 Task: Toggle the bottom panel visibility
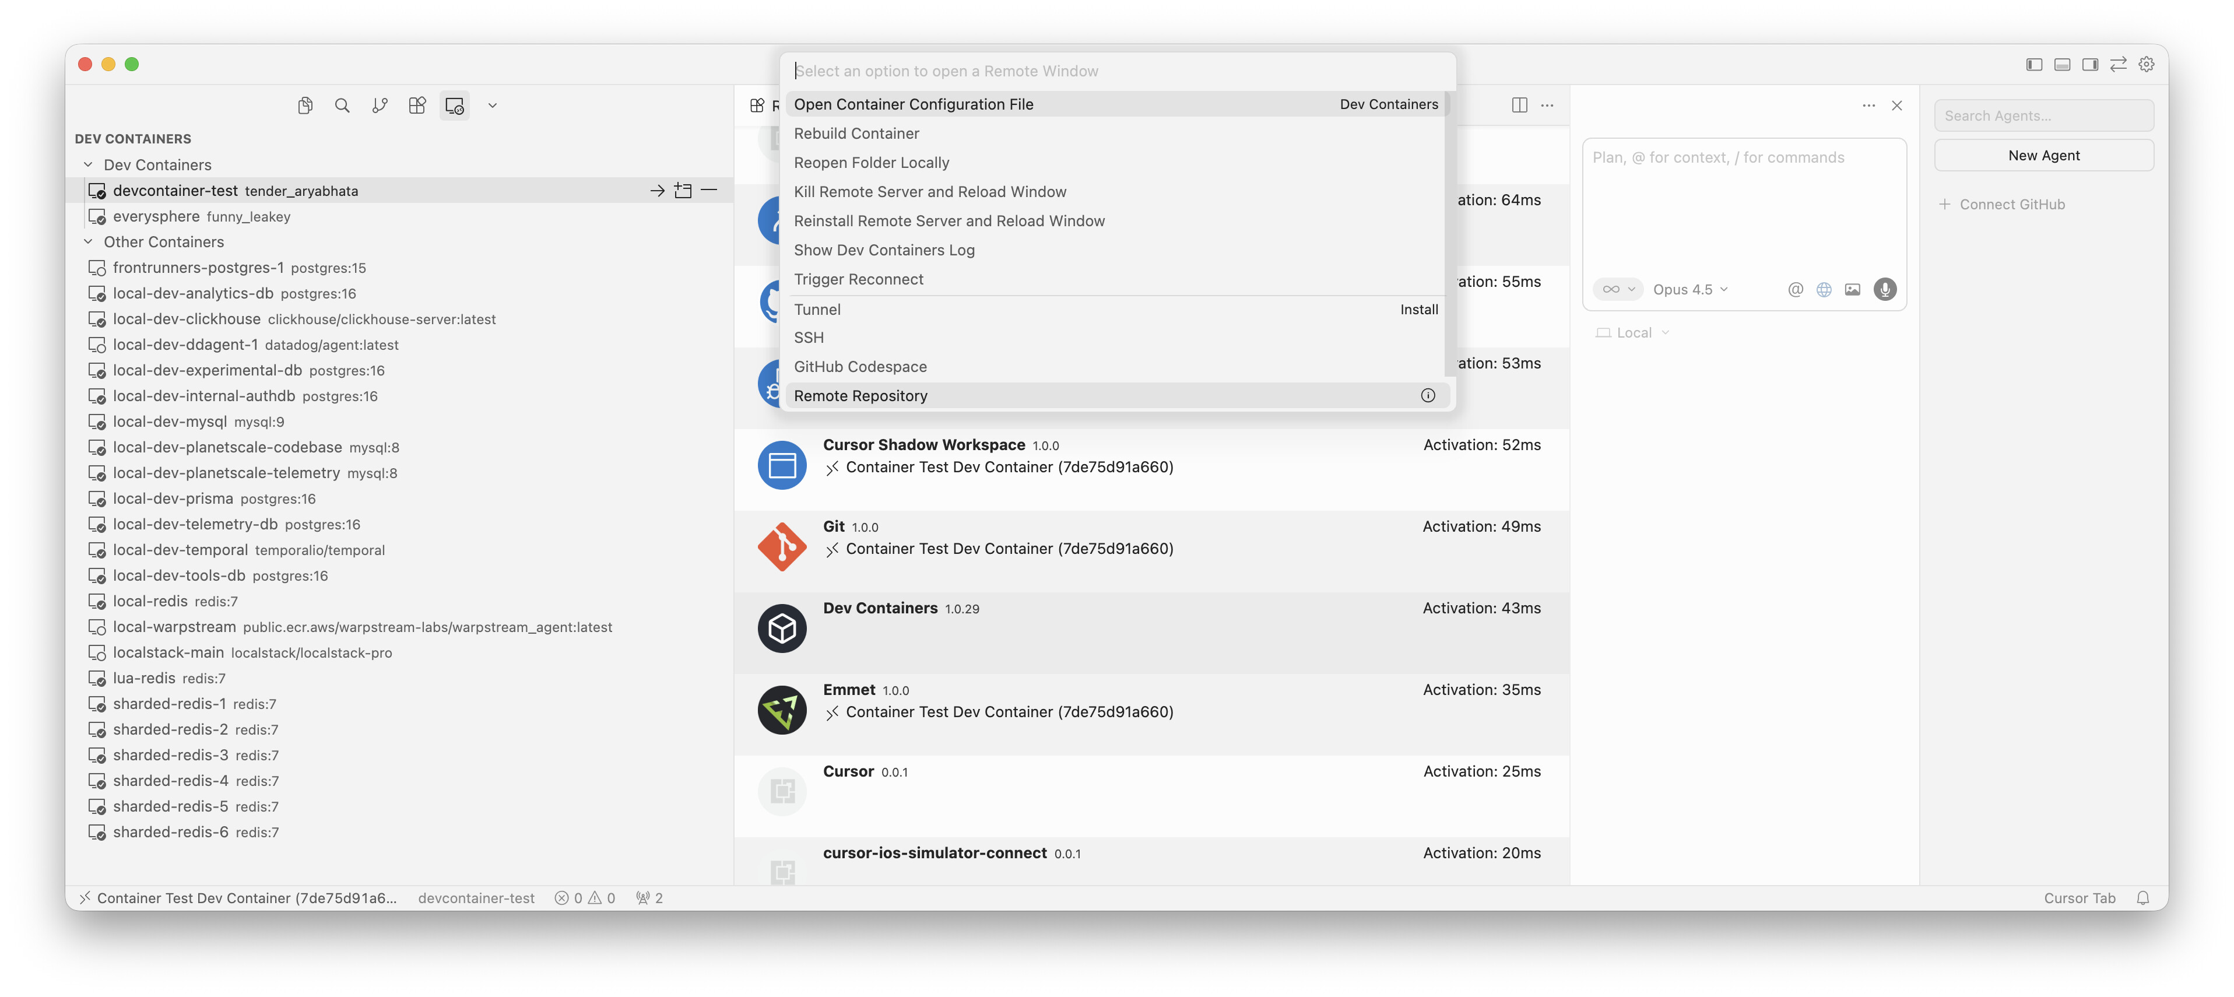[2062, 64]
